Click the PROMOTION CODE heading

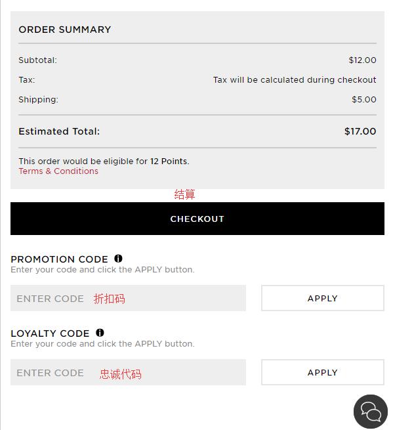[x=59, y=259]
